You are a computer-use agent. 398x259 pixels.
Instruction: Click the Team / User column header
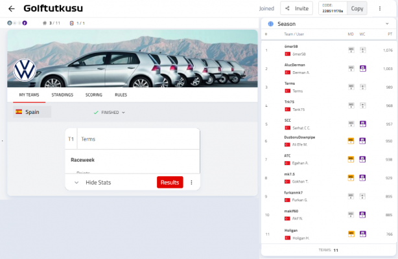coord(294,34)
